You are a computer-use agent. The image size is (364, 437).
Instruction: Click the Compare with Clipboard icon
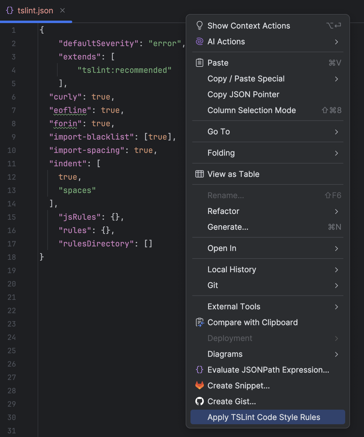[199, 322]
